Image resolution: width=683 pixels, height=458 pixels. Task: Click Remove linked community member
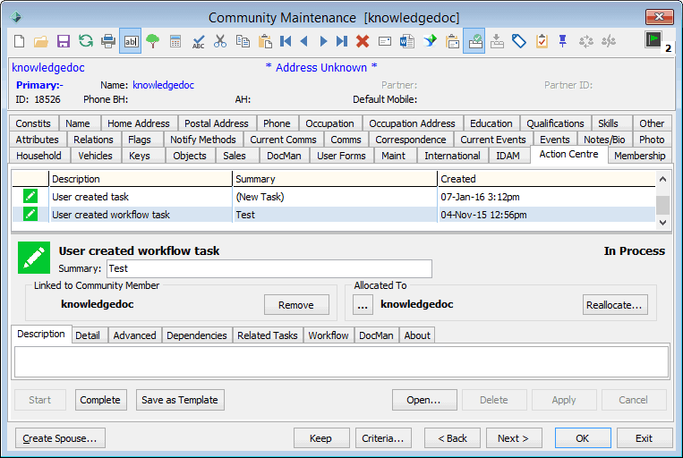point(296,305)
